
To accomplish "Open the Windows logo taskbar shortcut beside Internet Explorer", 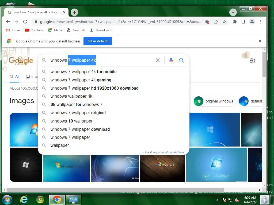I will 40,200.
